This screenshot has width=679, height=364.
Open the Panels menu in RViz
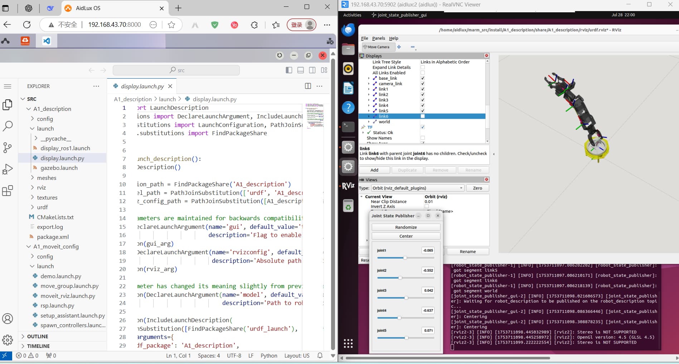[378, 38]
